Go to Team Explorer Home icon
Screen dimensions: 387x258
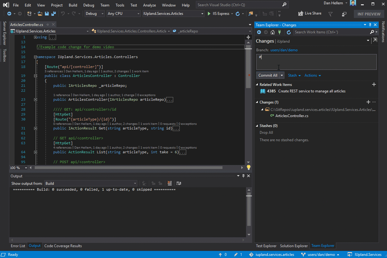pos(273,32)
